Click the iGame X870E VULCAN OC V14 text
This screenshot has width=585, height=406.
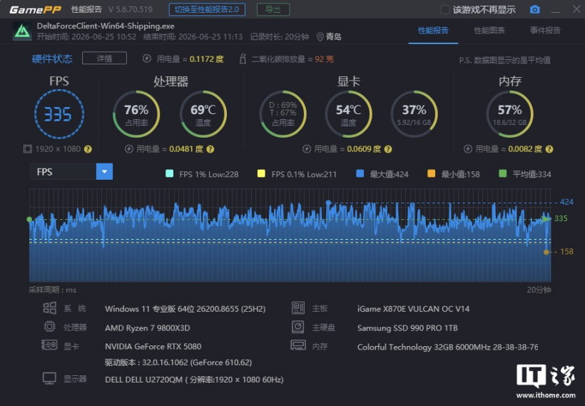[x=413, y=309]
